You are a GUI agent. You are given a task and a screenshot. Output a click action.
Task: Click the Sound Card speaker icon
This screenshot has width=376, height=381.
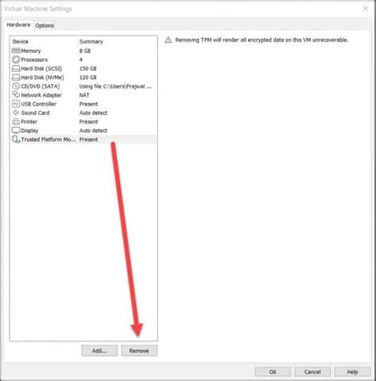(16, 112)
